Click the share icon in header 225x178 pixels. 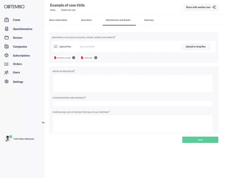[214, 7]
